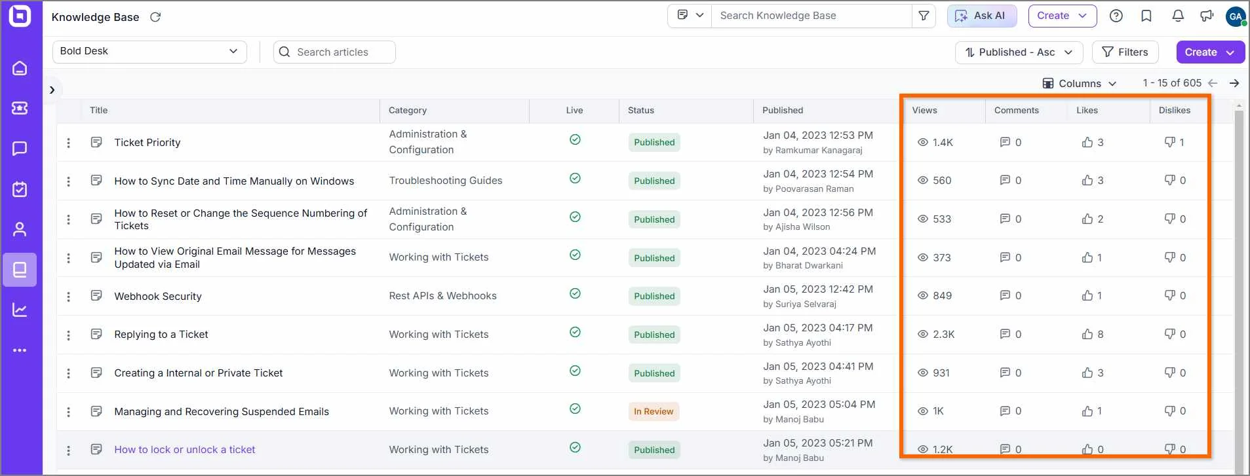Image resolution: width=1250 pixels, height=476 pixels.
Task: Sort by the Category column header
Action: pos(408,110)
